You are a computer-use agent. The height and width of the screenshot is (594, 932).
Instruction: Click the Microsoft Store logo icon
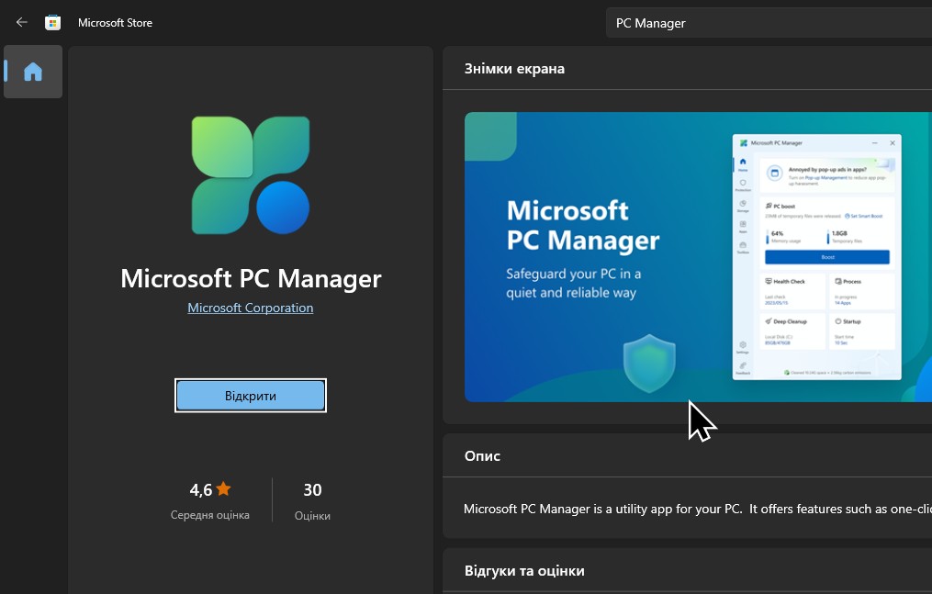coord(53,23)
